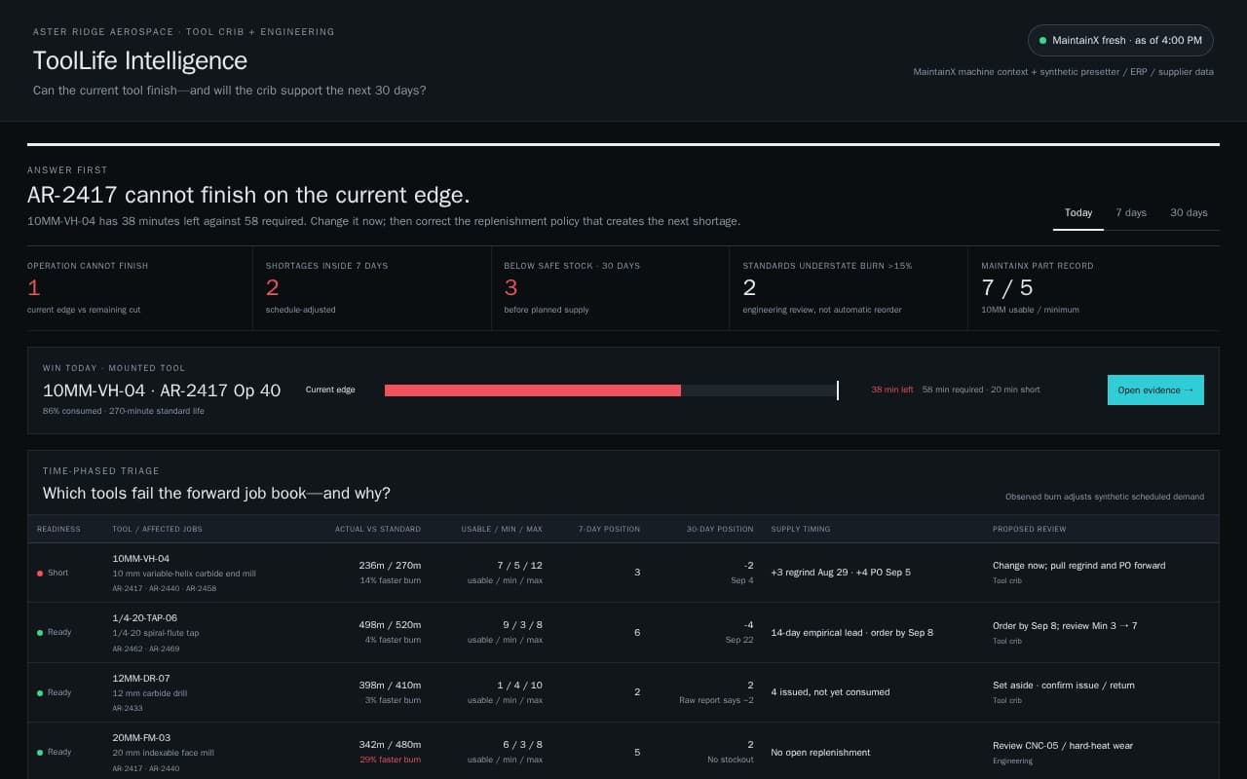Click 'Set aside · confirm issue / return'

(x=1064, y=686)
